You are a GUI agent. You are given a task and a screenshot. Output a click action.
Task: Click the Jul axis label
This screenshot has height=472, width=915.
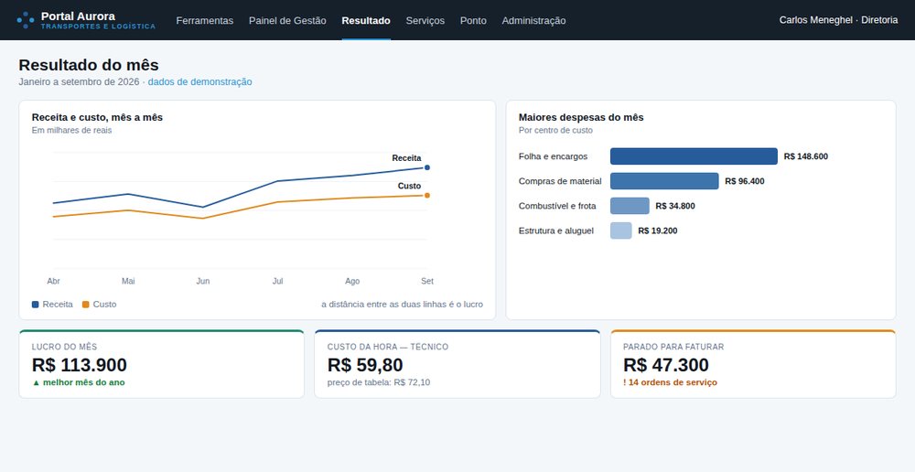(278, 281)
